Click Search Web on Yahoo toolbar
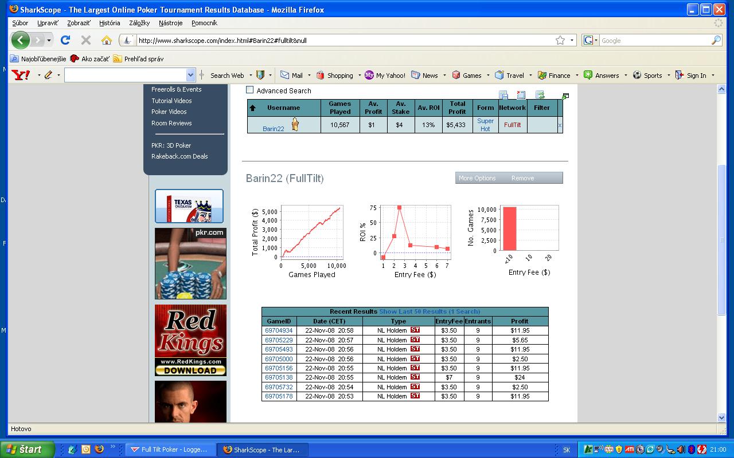The width and height of the screenshot is (734, 458). click(x=227, y=75)
